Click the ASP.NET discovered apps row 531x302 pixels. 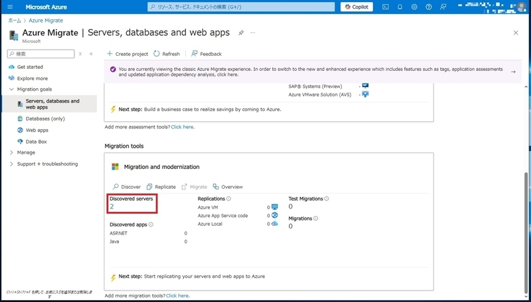coord(148,233)
